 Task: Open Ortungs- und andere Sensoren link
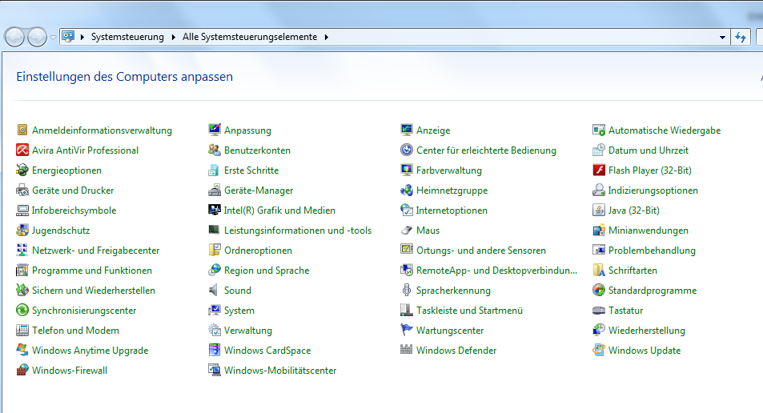point(481,250)
